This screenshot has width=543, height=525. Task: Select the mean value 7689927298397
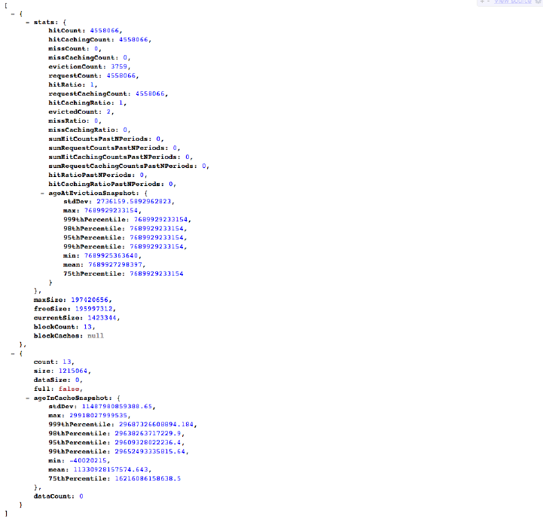point(115,264)
